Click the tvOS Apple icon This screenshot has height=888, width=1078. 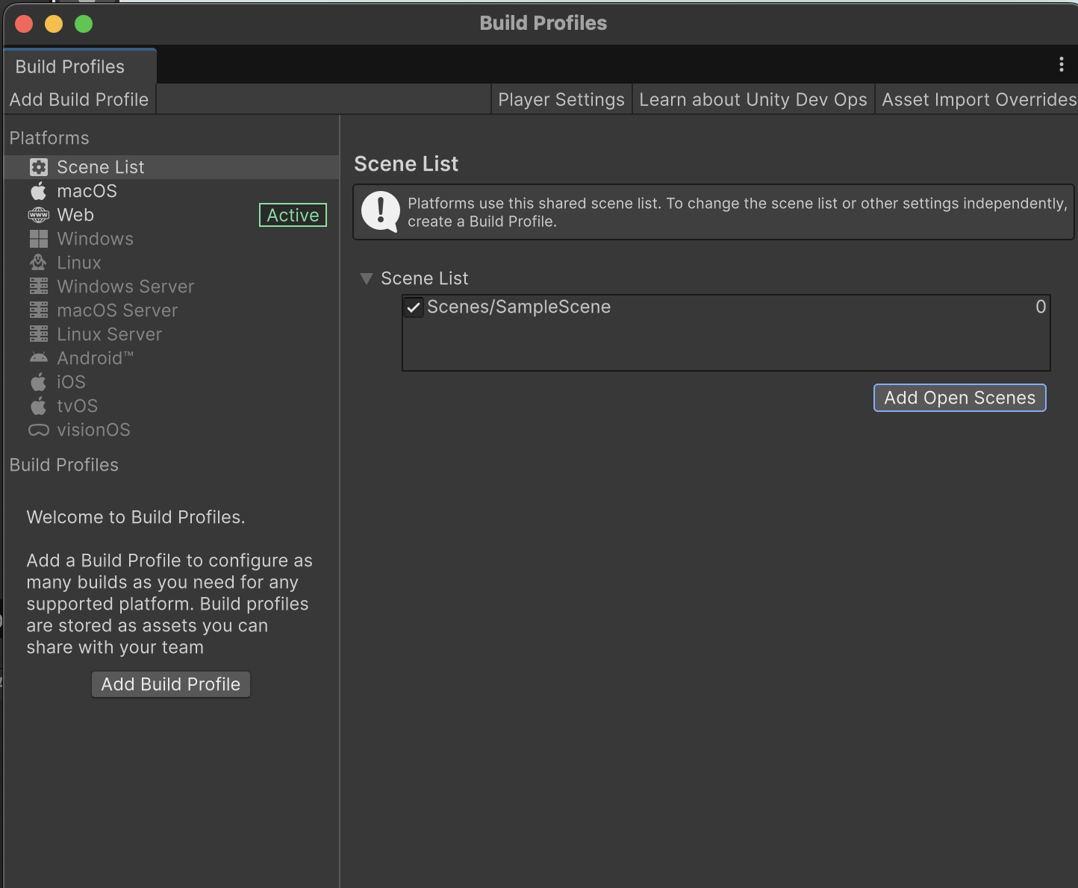pos(39,406)
